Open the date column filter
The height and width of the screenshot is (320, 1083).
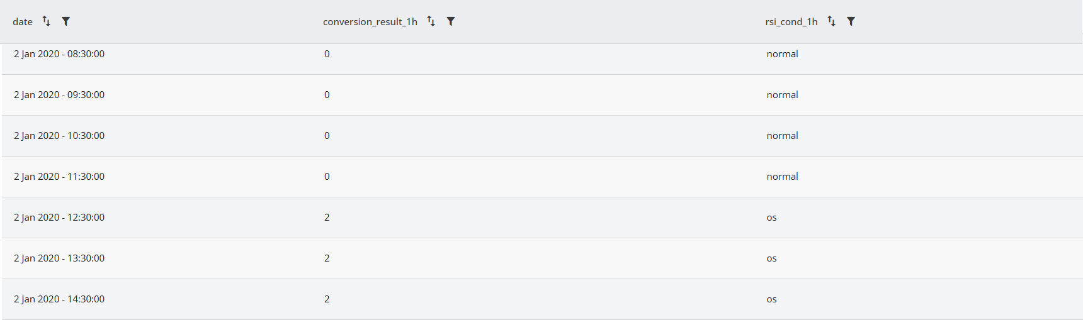(x=65, y=21)
